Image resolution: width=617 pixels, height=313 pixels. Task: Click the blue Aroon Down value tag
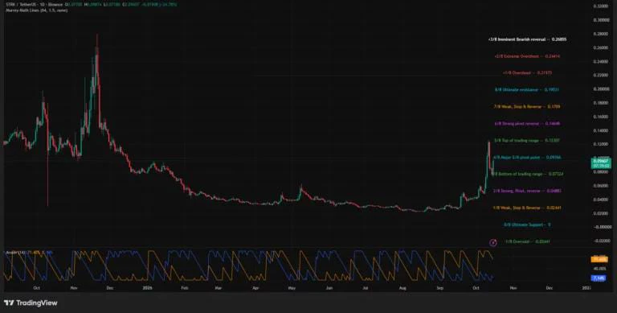pyautogui.click(x=599, y=278)
